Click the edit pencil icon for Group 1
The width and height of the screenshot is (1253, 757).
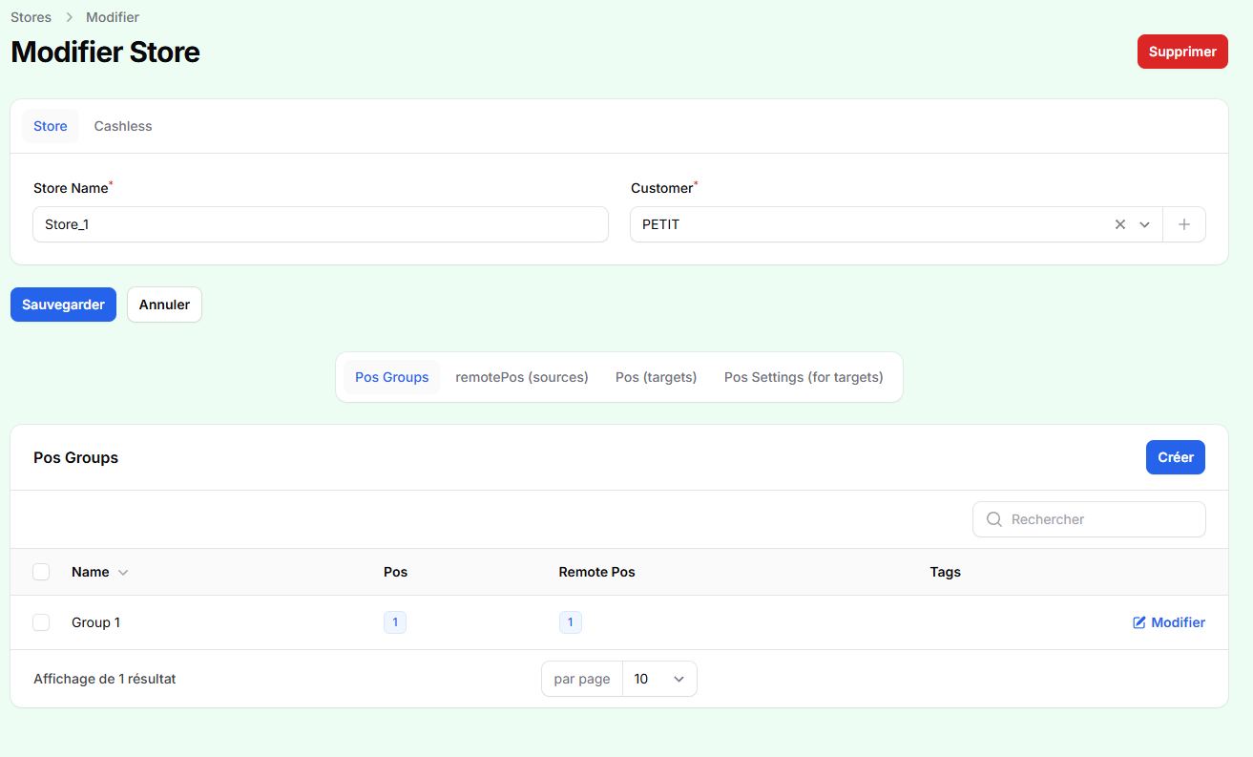(x=1139, y=622)
